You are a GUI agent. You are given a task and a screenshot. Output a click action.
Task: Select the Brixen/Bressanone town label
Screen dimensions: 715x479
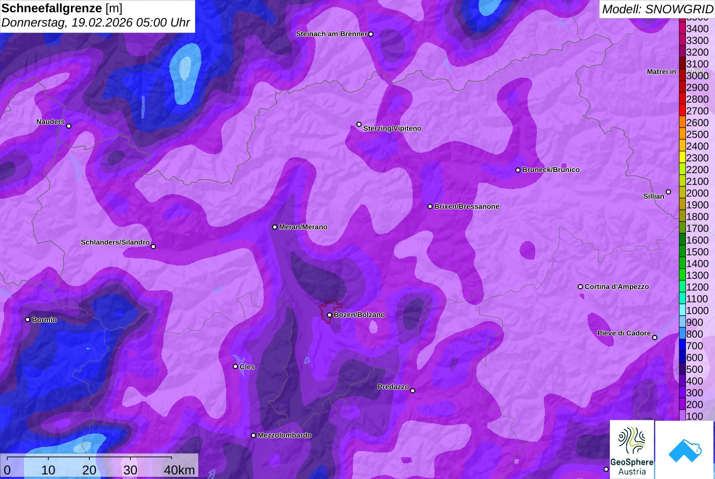(x=467, y=207)
